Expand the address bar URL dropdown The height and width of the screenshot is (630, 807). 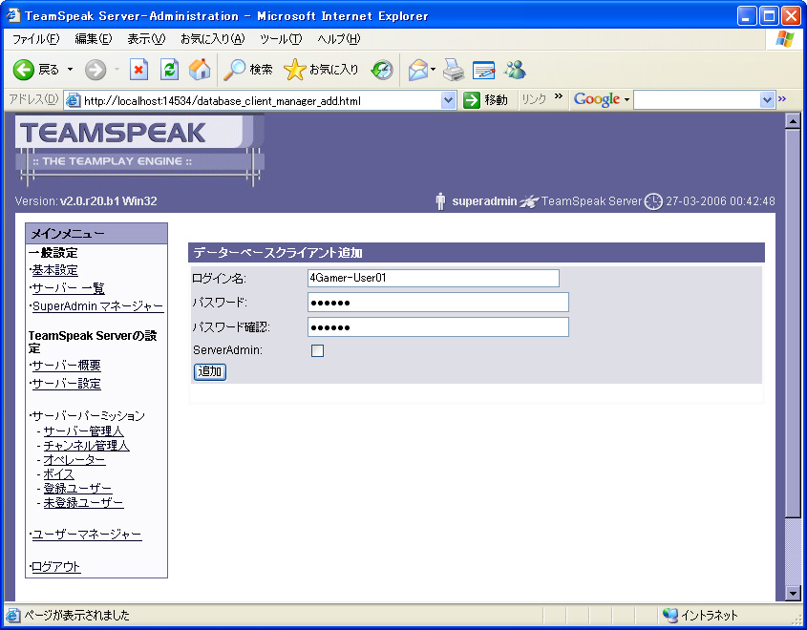pos(448,100)
